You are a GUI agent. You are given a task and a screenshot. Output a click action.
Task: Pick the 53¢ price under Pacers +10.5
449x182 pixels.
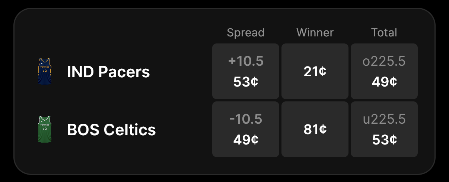(246, 82)
